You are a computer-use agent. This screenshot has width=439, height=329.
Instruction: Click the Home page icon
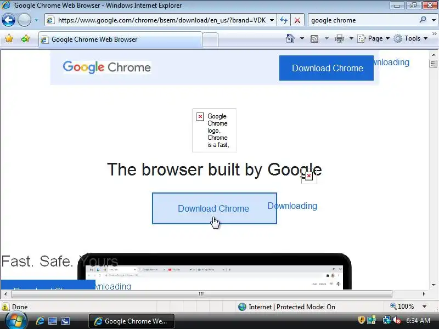290,38
